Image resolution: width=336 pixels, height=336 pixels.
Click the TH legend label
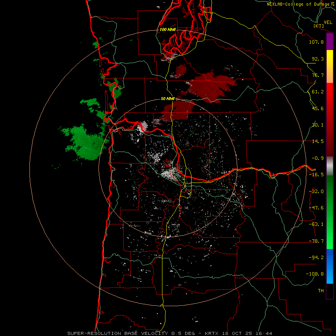click(x=321, y=290)
